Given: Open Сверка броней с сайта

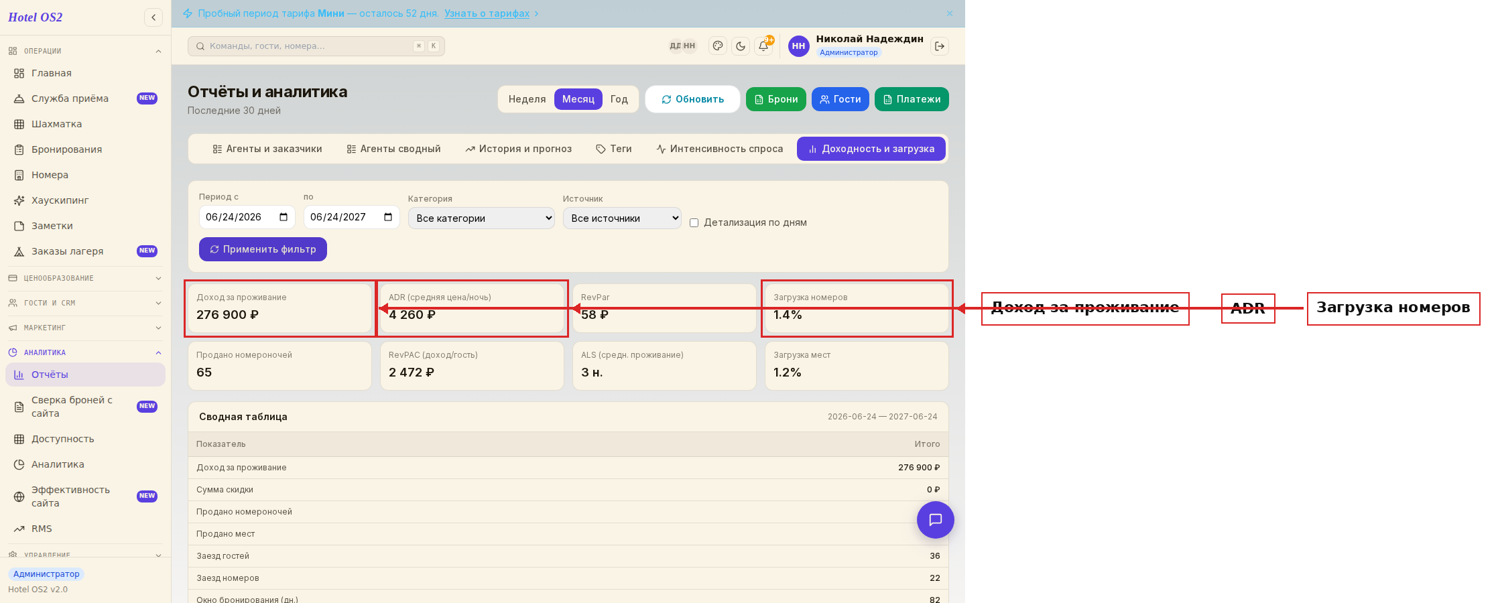Looking at the screenshot, I should 85,407.
